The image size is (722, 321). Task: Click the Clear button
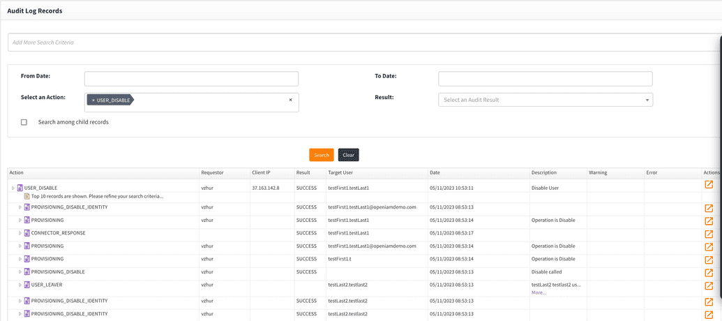click(348, 155)
